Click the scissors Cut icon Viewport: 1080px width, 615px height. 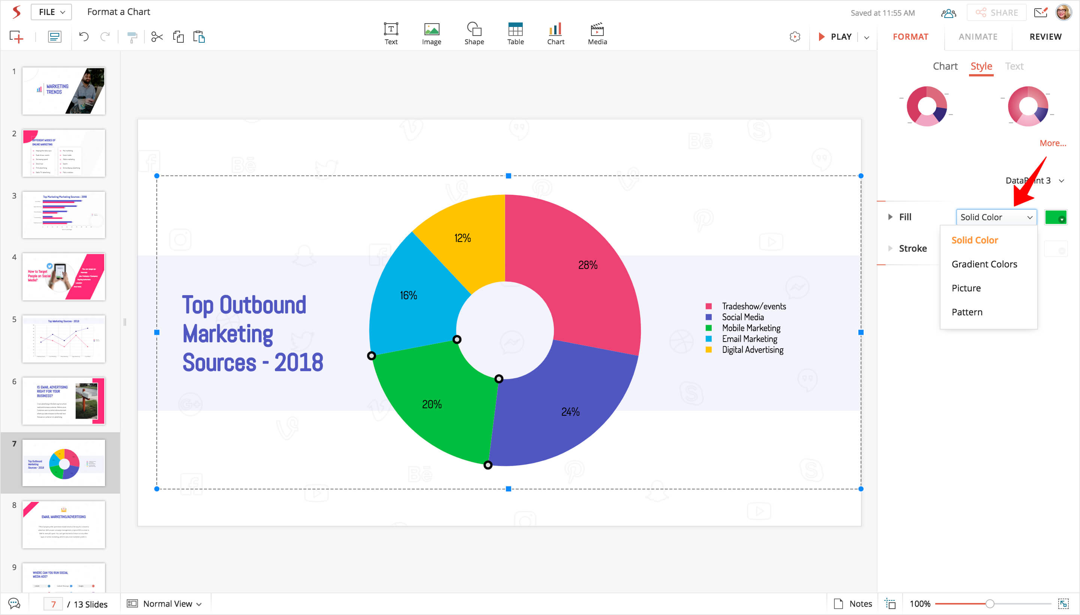pos(157,37)
